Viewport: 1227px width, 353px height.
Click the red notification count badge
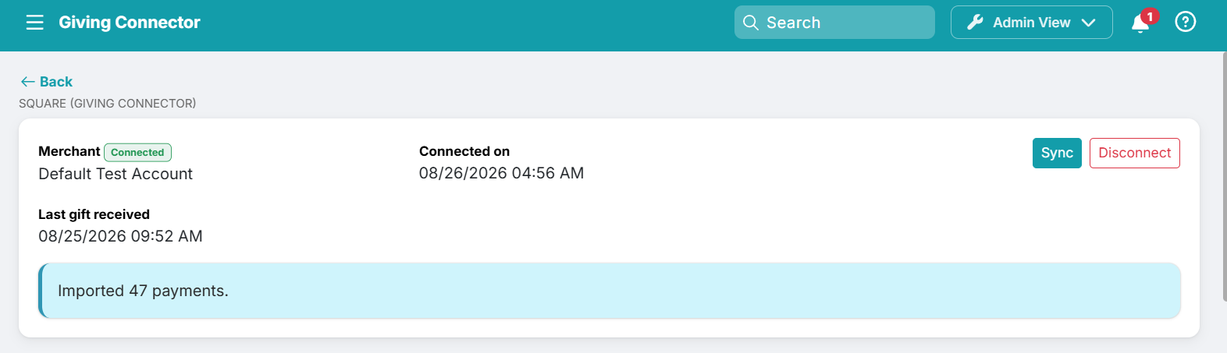tap(1150, 16)
